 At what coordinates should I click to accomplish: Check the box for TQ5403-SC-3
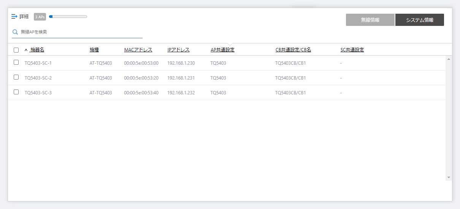pyautogui.click(x=16, y=92)
